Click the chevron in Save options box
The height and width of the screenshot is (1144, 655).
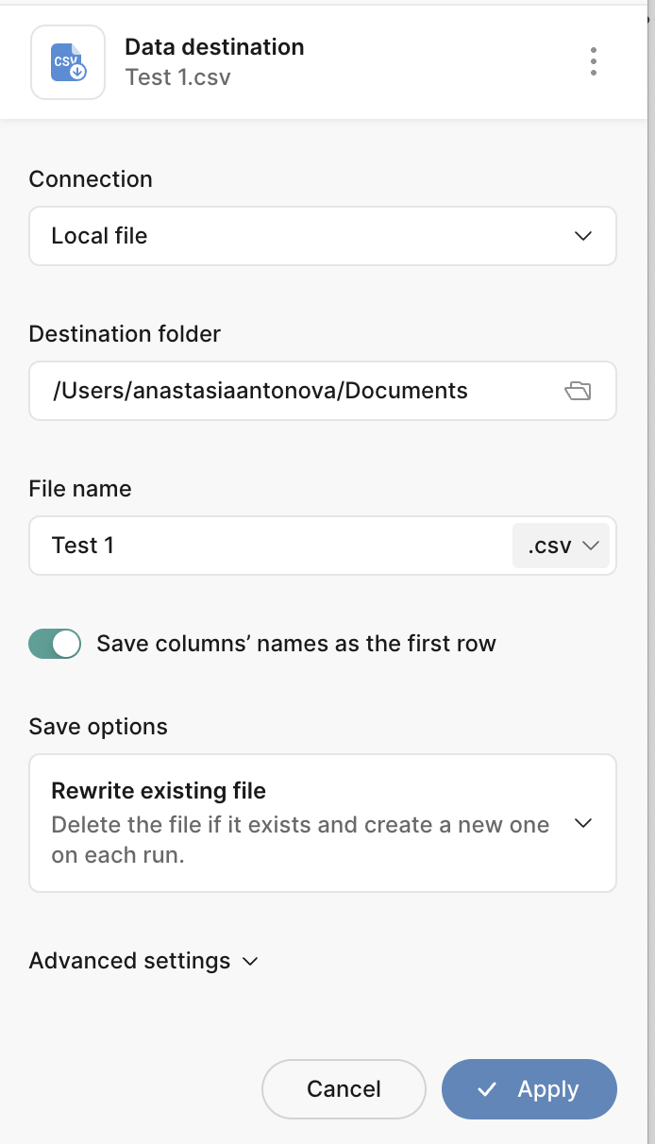[583, 823]
